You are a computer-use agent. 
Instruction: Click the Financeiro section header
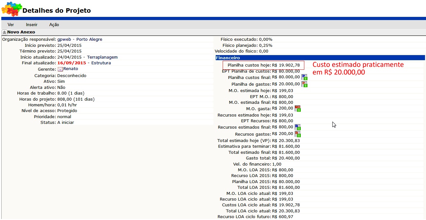click(x=228, y=58)
